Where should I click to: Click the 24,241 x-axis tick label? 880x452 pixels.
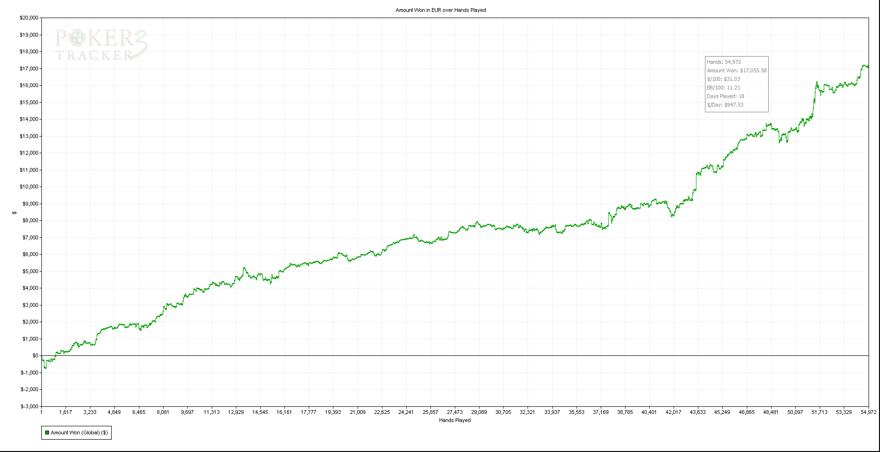tap(406, 412)
